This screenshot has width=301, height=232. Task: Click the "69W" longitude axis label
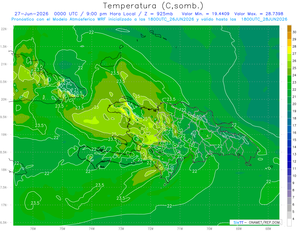[x=239, y=229]
